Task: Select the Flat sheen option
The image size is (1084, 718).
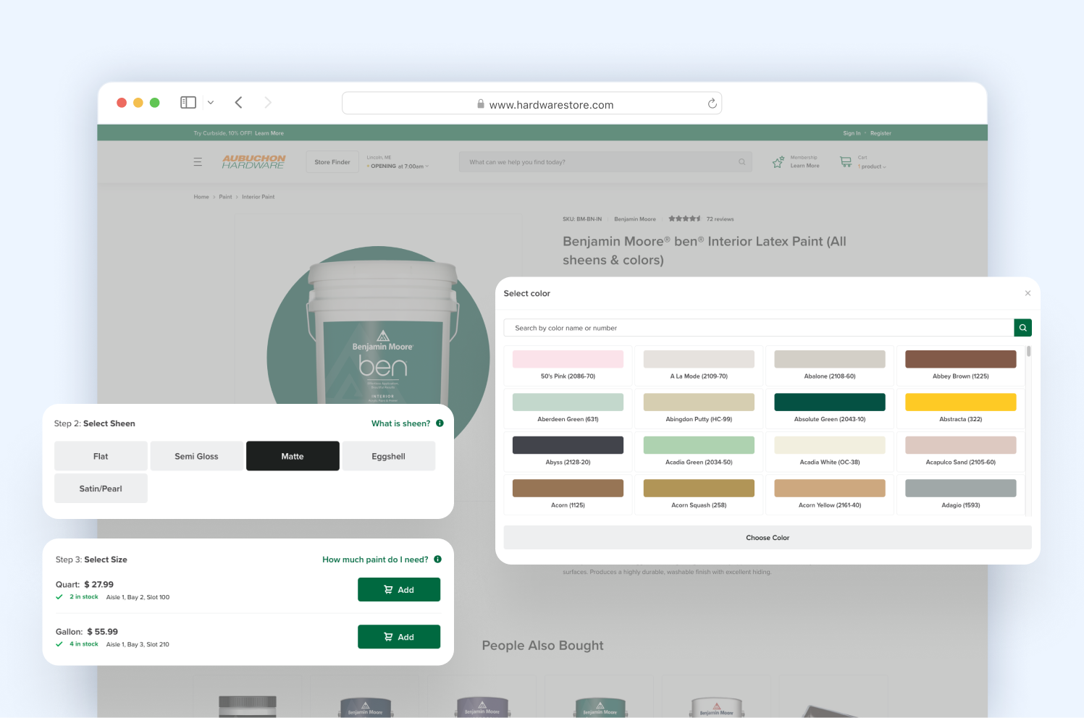Action: (x=101, y=455)
